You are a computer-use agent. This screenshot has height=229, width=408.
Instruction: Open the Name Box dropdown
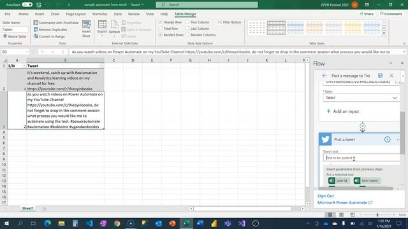pyautogui.click(x=27, y=52)
